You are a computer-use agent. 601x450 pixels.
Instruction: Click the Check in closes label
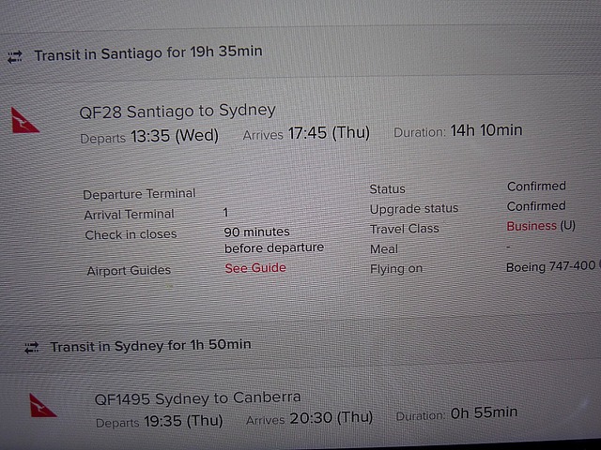point(131,234)
